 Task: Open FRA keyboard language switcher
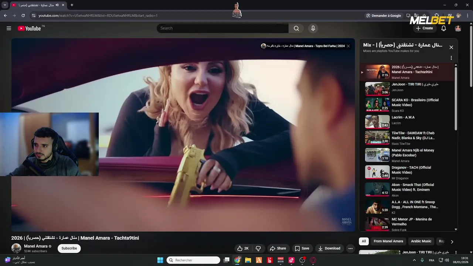pyautogui.click(x=432, y=260)
